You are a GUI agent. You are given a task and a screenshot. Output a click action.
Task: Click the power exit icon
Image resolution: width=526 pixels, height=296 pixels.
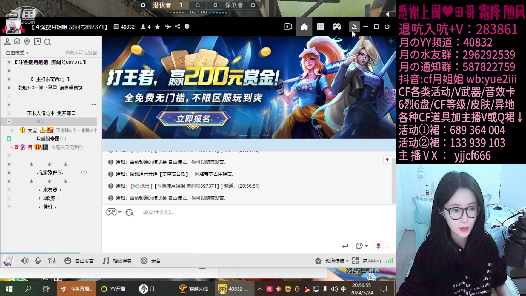coord(387,27)
